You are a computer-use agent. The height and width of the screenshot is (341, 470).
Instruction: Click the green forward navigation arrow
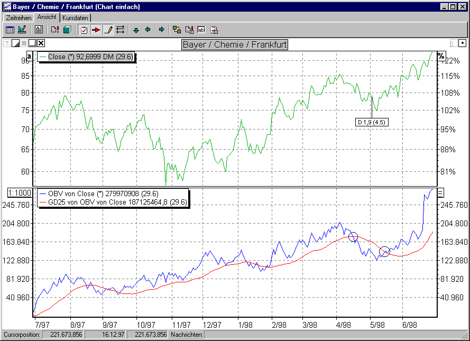[161, 30]
